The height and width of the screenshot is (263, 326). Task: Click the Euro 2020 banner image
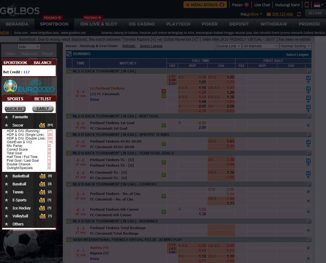(x=29, y=86)
